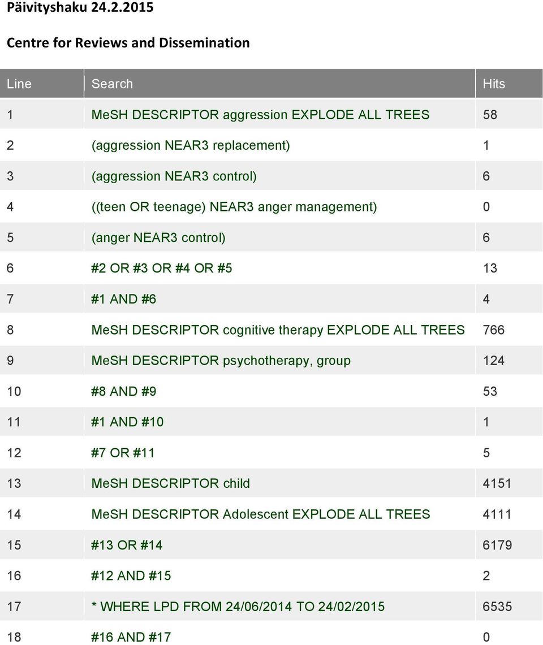Select the #16 AND #17 search link
543x645 pixels.
coord(131,637)
